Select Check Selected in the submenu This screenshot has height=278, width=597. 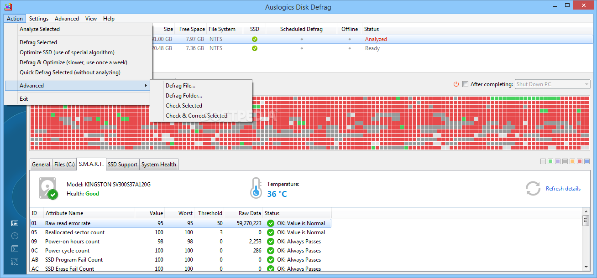tap(201, 106)
